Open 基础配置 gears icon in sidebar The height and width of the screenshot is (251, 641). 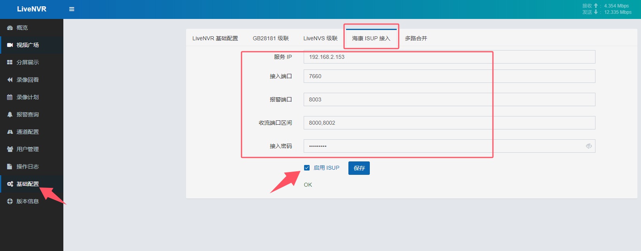[x=10, y=184]
